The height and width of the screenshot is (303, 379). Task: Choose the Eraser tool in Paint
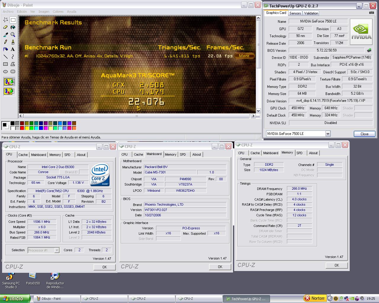point(6,27)
